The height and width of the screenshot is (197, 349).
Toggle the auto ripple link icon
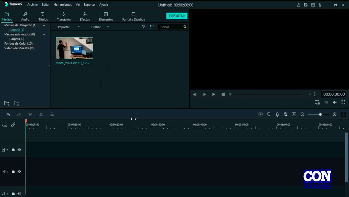[x=13, y=125]
